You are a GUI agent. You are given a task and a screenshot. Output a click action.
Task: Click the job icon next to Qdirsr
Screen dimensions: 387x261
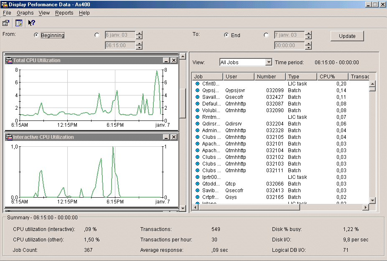point(197,123)
